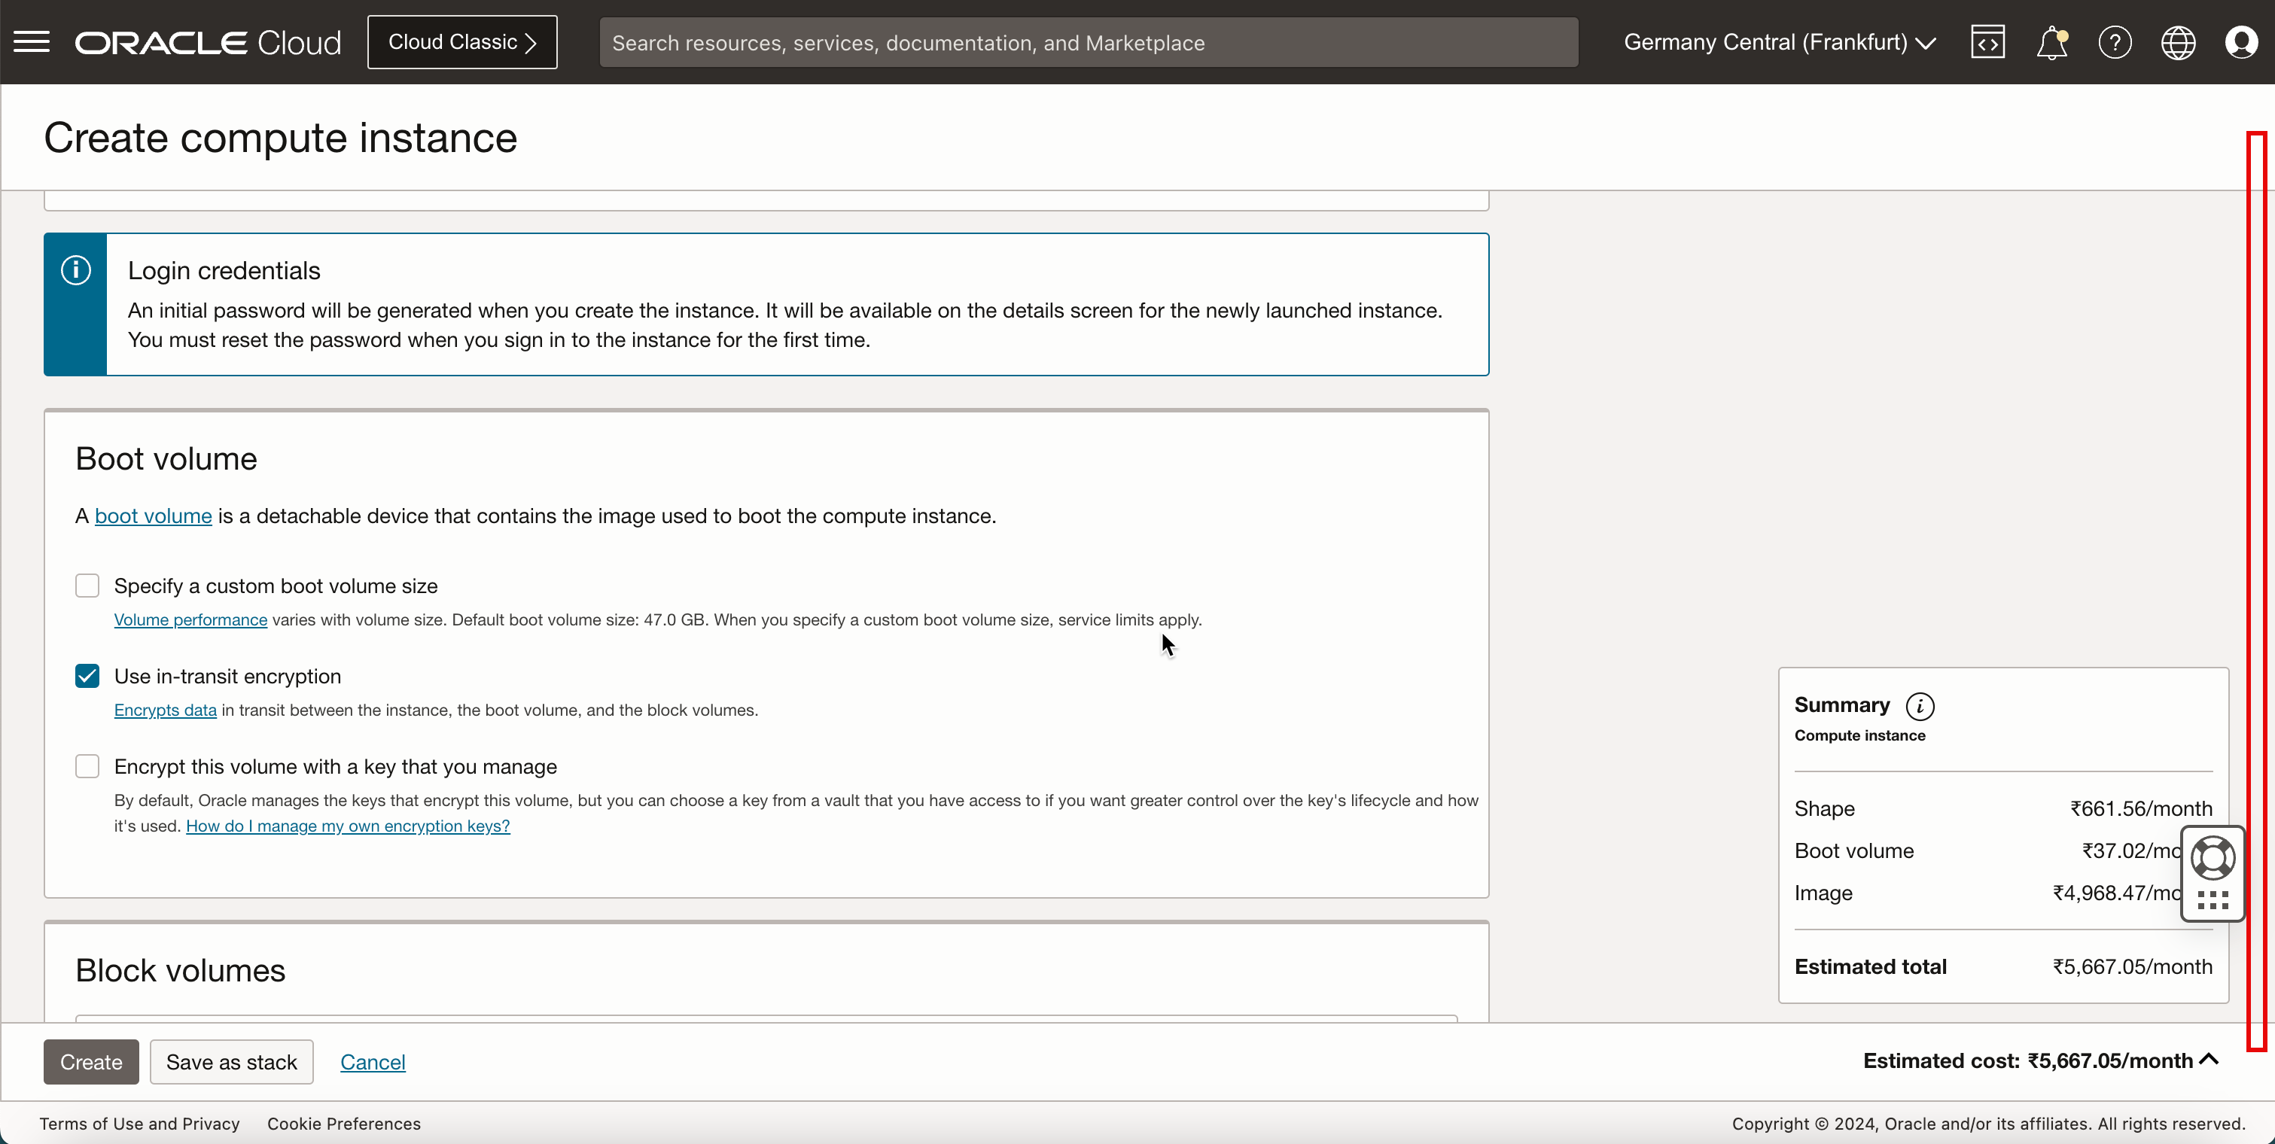Click Save as stack button
This screenshot has height=1144, width=2275.
pos(232,1062)
